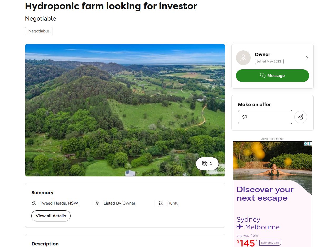Send your offer via the paper plane icon

(301, 117)
